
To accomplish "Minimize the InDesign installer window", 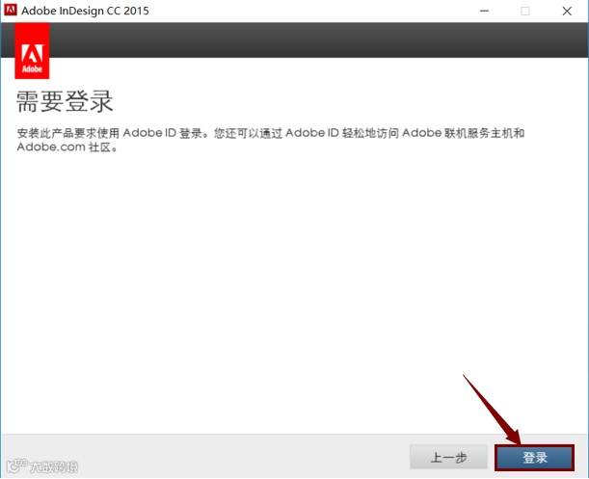I will (x=485, y=11).
